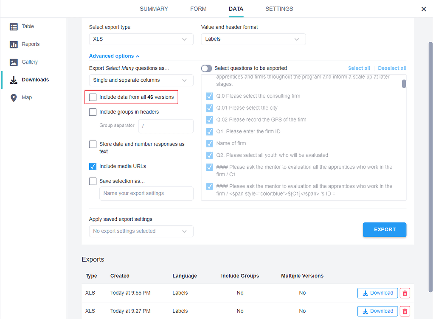Click inside the 'Name your export settings' field
The height and width of the screenshot is (319, 433).
tap(146, 194)
